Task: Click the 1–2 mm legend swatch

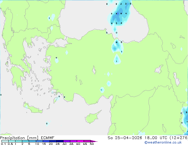Action: [x=19, y=141]
